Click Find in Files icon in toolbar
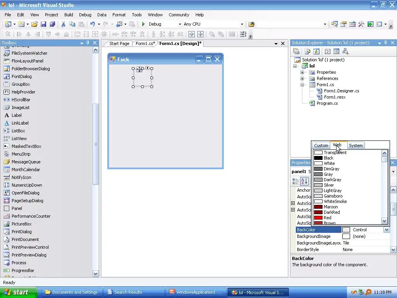Screen dimensions: 397x298 click(x=251, y=24)
